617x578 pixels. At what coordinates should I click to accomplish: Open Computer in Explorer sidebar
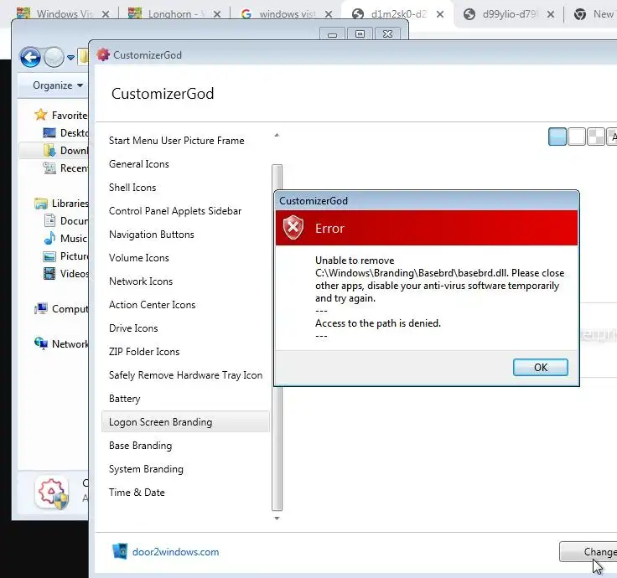(61, 309)
